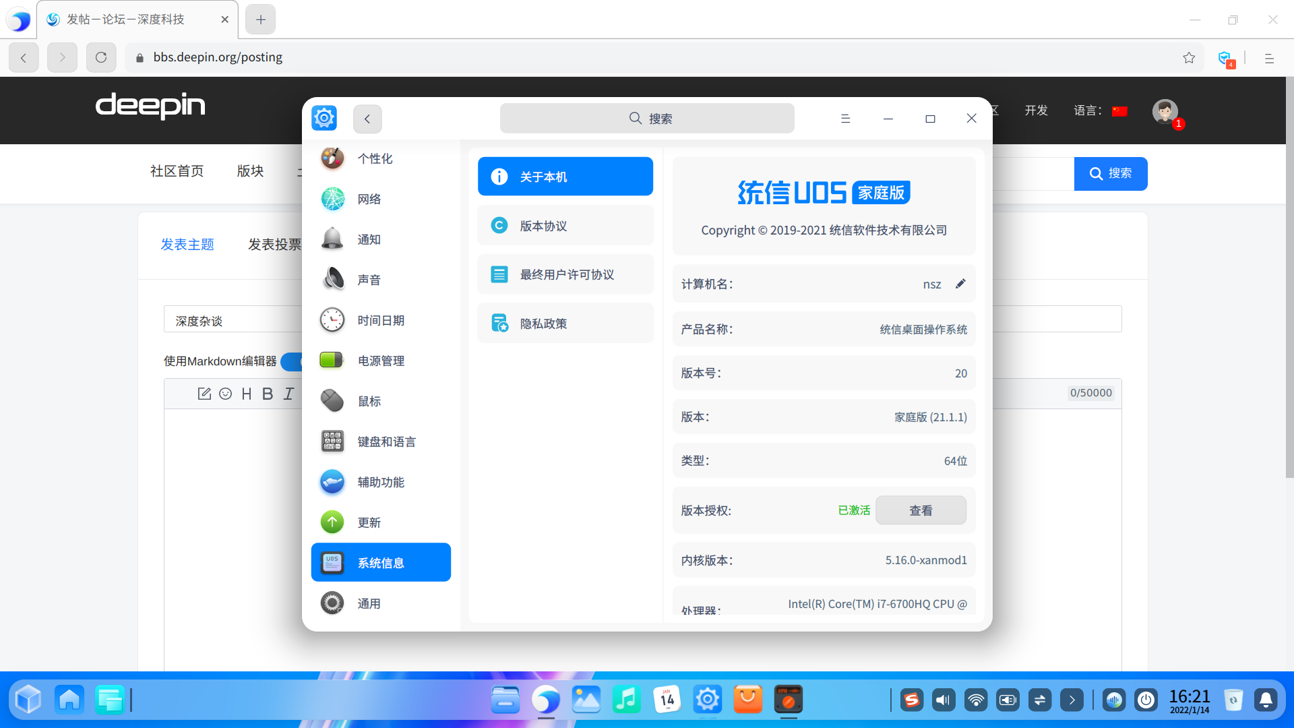Click the emoji smiley icon in editor

[x=226, y=394]
